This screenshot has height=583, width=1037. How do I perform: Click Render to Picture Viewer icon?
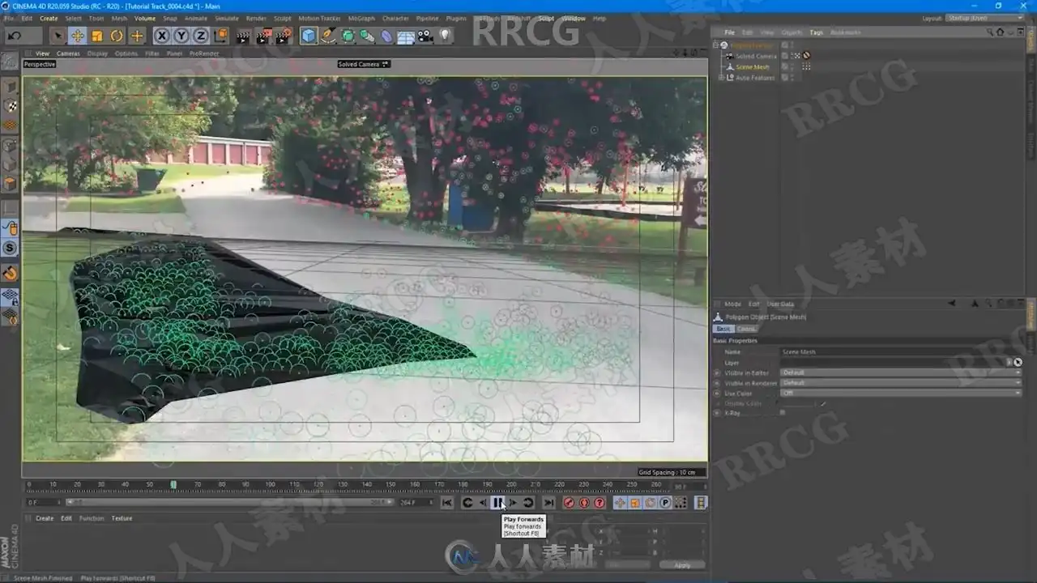coord(263,36)
